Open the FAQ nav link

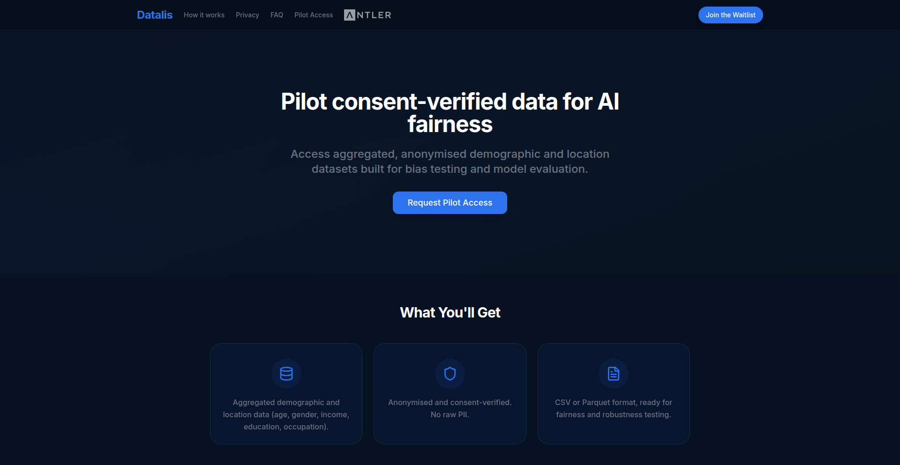coord(277,15)
